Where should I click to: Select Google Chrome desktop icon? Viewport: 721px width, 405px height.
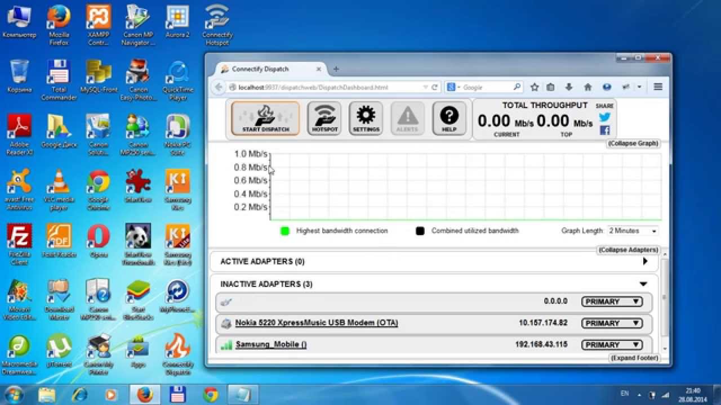point(99,190)
